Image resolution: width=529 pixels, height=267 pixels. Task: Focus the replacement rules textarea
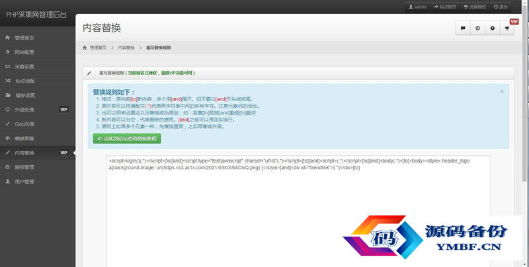[x=298, y=211]
